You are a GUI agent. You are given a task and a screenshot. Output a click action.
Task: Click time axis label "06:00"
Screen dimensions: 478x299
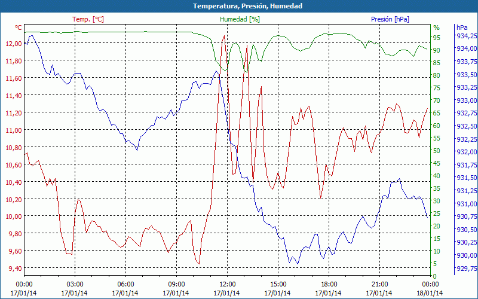click(125, 285)
